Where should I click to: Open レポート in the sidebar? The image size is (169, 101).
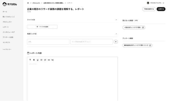tap(6, 27)
